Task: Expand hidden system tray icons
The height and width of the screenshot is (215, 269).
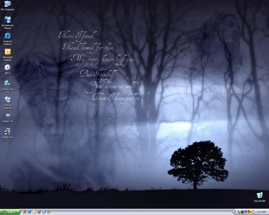Action: (234, 212)
